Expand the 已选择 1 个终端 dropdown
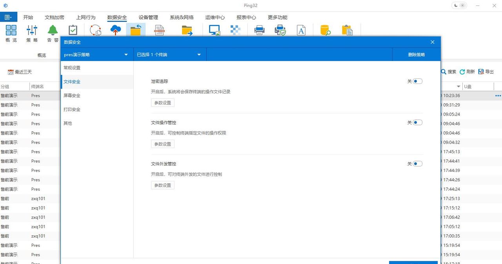 [x=169, y=54]
